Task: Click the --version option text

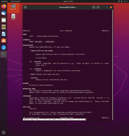Action: [33, 78]
